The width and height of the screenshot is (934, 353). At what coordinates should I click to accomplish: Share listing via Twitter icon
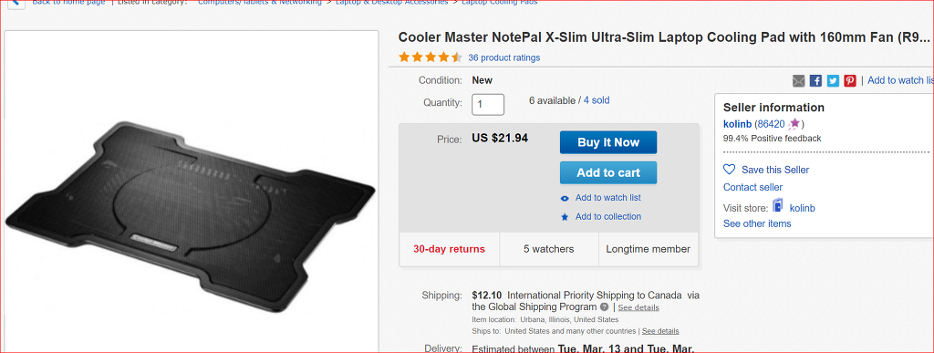[833, 81]
